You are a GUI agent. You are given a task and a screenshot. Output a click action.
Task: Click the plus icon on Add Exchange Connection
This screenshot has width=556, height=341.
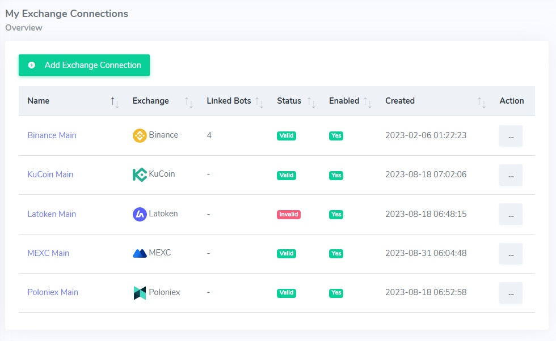[x=32, y=65]
